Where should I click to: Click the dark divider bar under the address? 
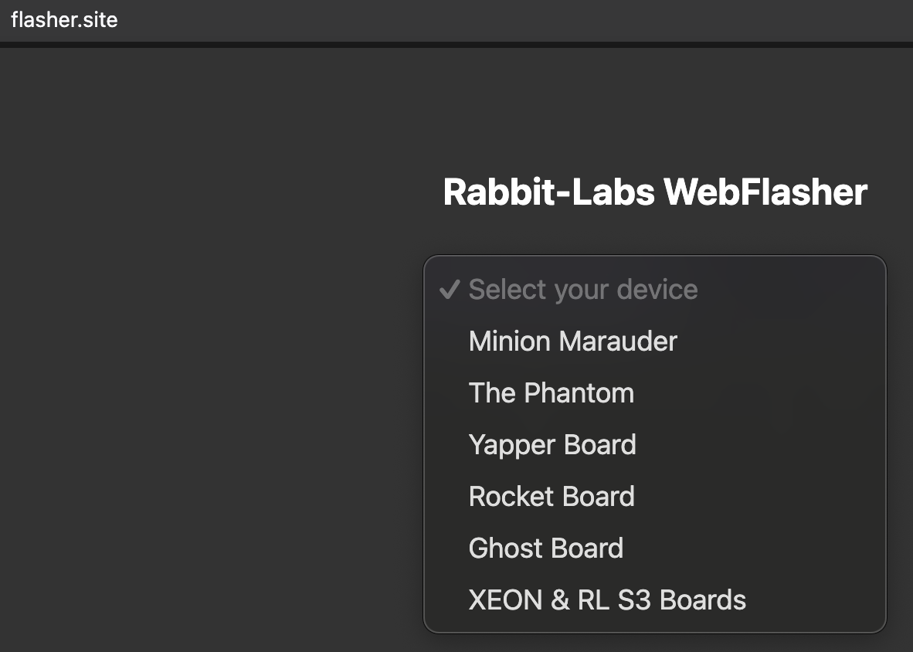[x=456, y=45]
